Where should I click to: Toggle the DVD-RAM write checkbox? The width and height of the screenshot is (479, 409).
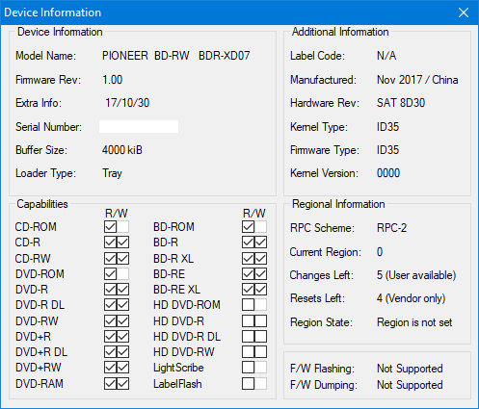123,384
